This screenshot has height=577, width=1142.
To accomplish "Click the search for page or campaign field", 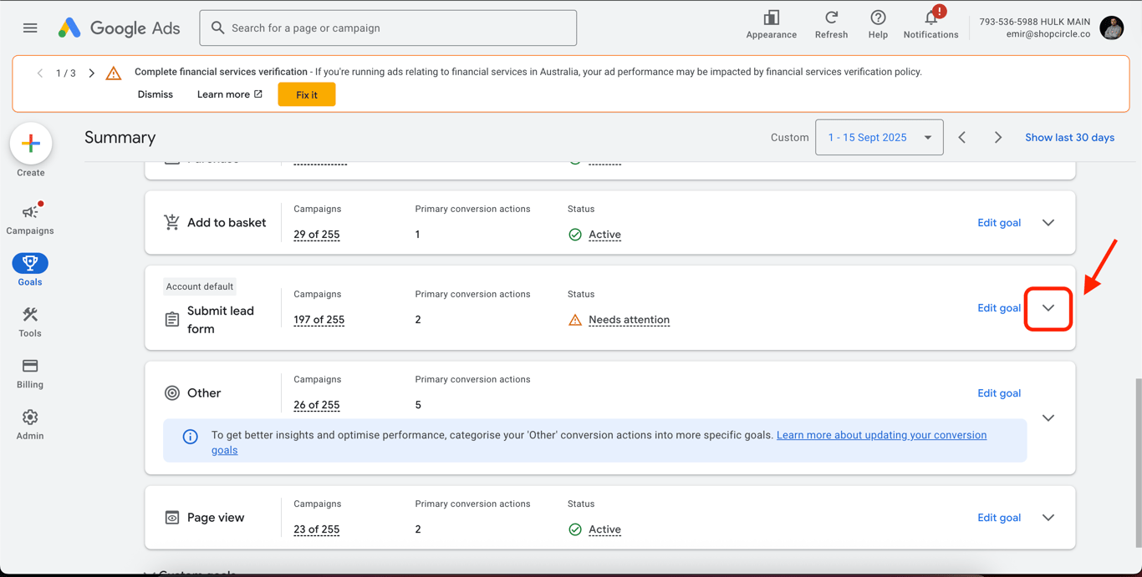I will (388, 28).
